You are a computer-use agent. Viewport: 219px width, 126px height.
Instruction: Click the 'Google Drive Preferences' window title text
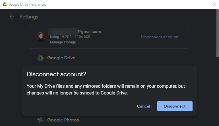[x=27, y=5]
